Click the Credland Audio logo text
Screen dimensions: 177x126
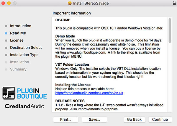coord(24,106)
